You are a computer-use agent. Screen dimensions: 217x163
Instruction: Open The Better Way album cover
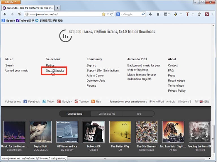coord(120,132)
